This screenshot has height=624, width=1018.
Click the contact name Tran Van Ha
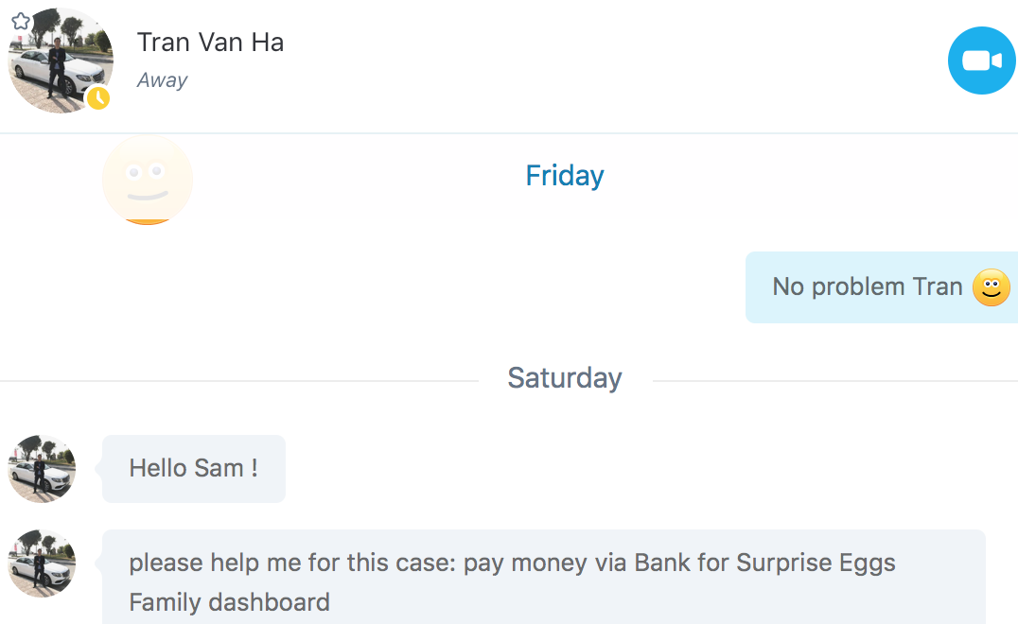pyautogui.click(x=210, y=43)
